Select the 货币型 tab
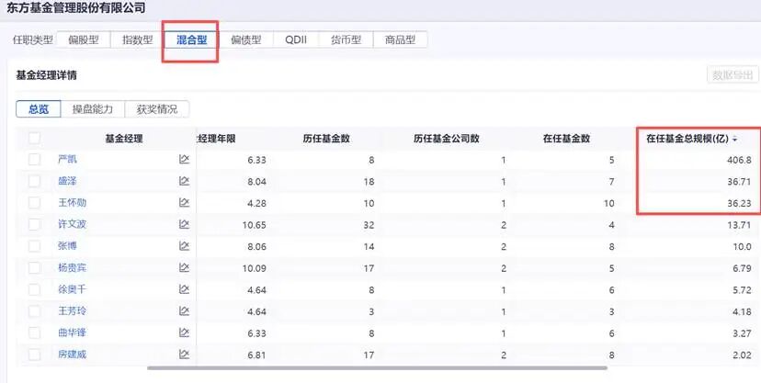Viewport: 761px width, 383px height. [346, 39]
